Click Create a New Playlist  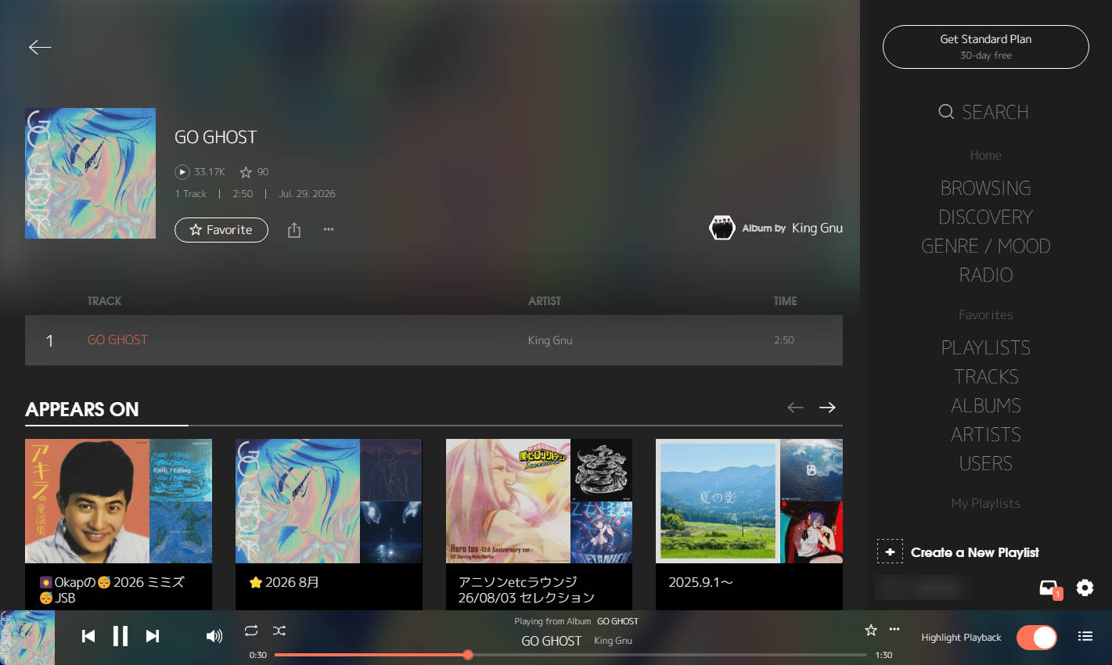pyautogui.click(x=975, y=552)
